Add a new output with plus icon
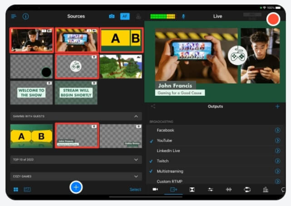Image resolution: width=291 pixels, height=206 pixels. tap(277, 107)
